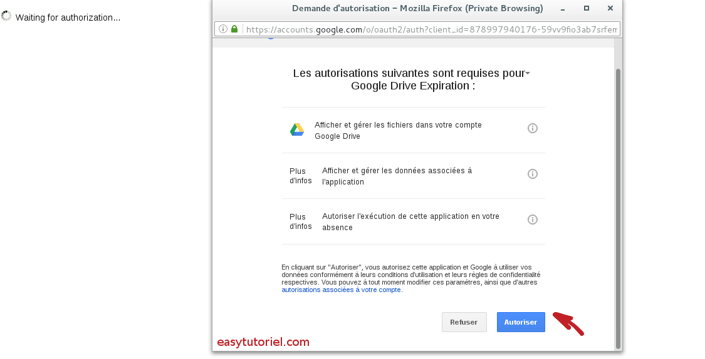
Task: Click the Refuser button
Action: 464,322
